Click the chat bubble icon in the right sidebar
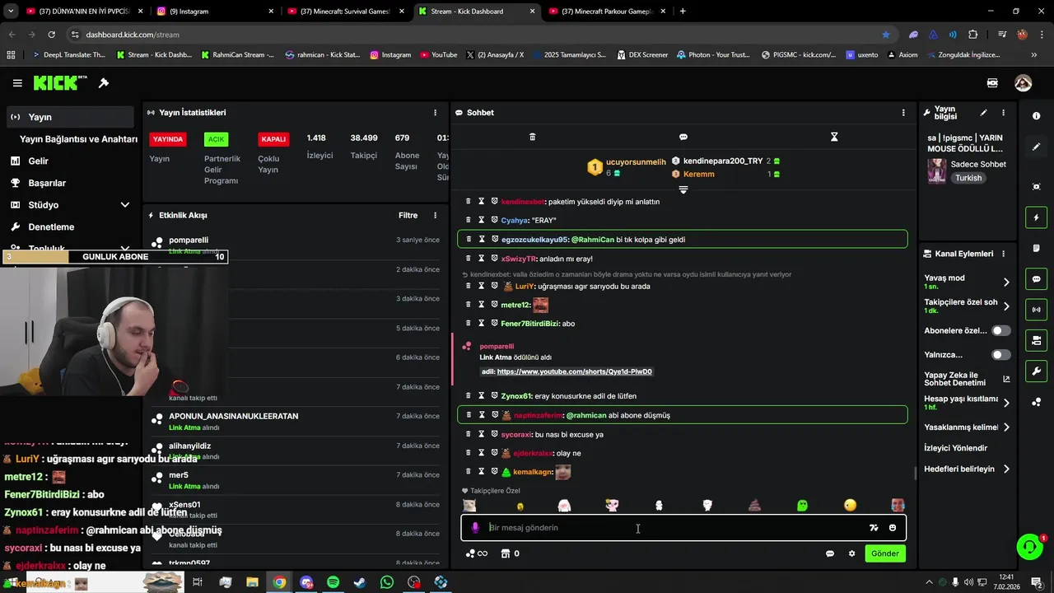The width and height of the screenshot is (1054, 593). point(1037,279)
